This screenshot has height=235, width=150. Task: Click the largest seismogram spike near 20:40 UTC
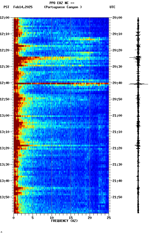(139, 84)
